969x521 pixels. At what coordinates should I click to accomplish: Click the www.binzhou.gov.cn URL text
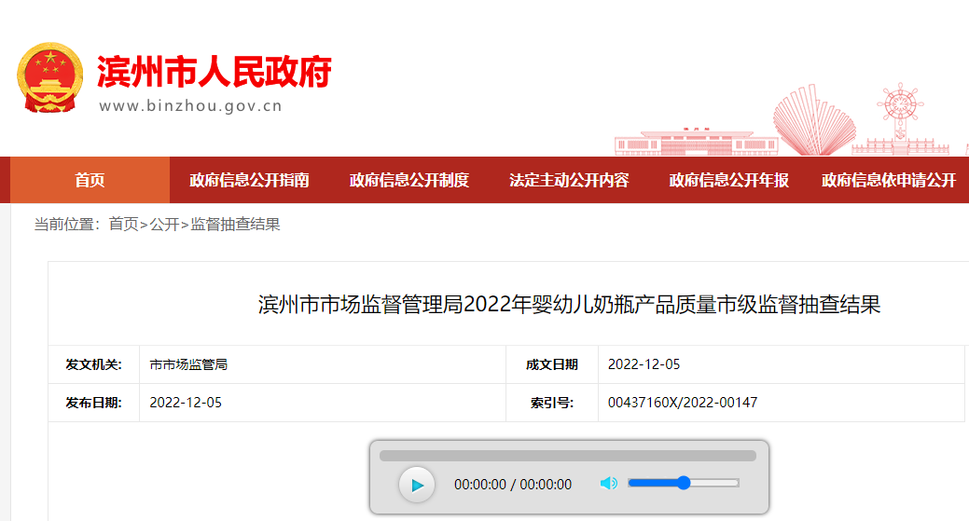(190, 105)
